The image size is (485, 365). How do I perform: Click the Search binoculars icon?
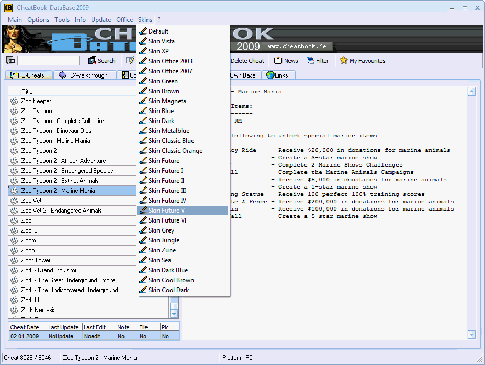coord(92,61)
